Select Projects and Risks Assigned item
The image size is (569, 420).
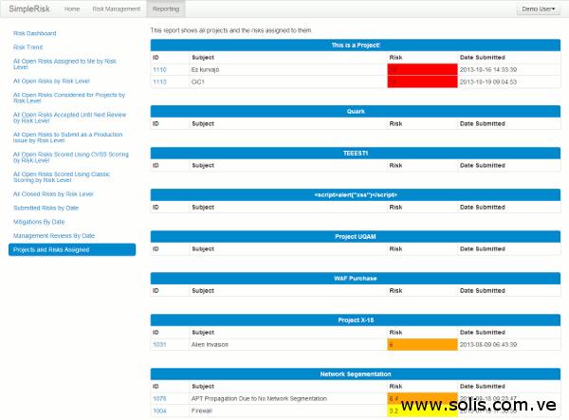coord(72,249)
